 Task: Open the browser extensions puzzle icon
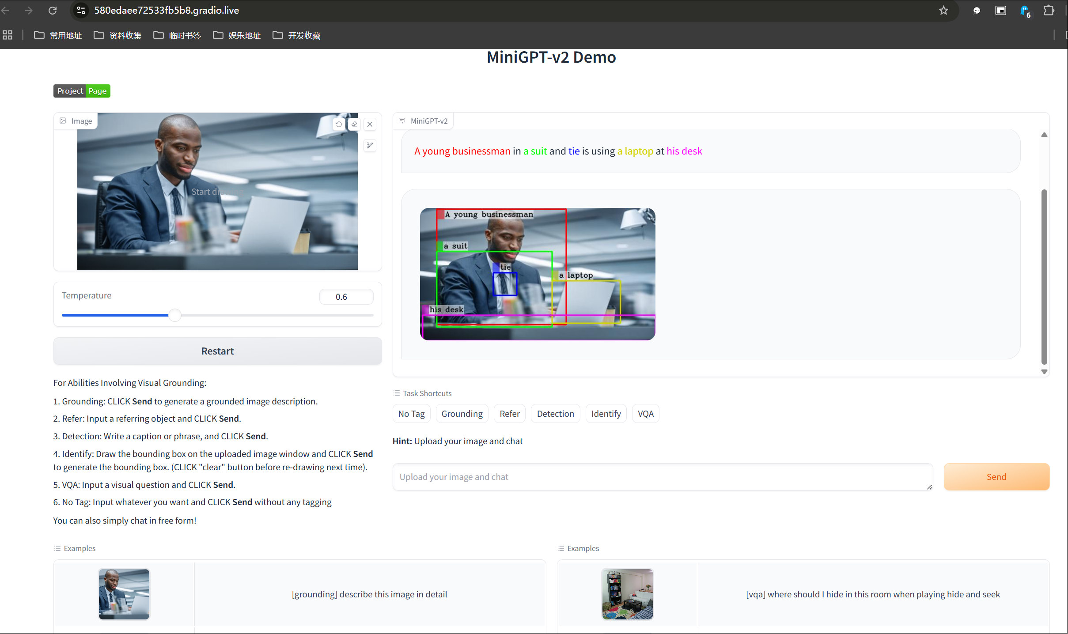pyautogui.click(x=1049, y=11)
